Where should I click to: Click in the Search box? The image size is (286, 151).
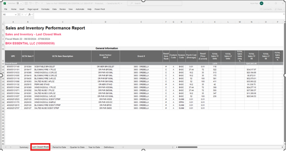(x=152, y=3)
